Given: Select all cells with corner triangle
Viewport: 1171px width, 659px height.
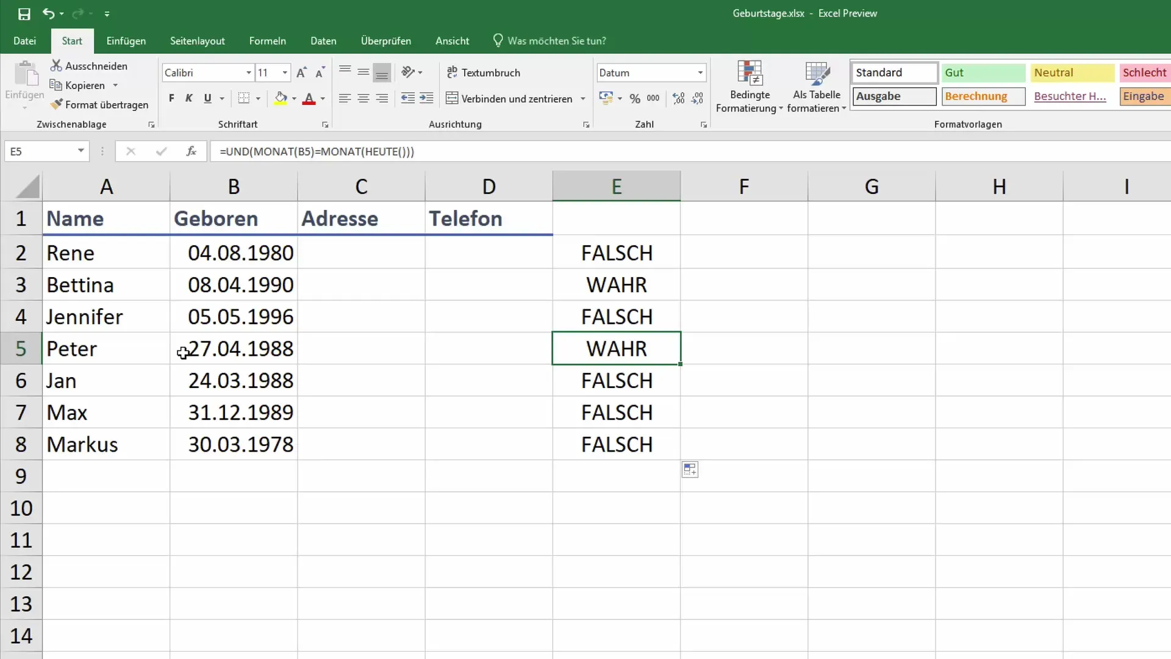Looking at the screenshot, I should (27, 187).
